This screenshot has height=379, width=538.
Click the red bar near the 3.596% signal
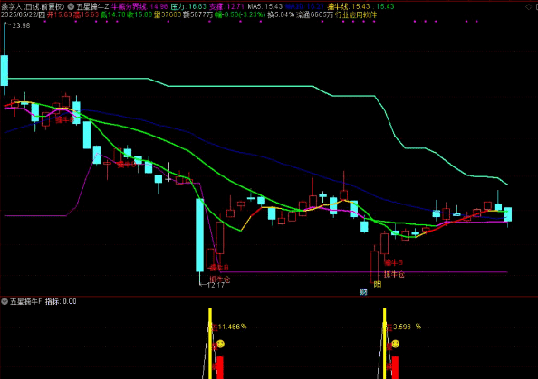pos(395,367)
